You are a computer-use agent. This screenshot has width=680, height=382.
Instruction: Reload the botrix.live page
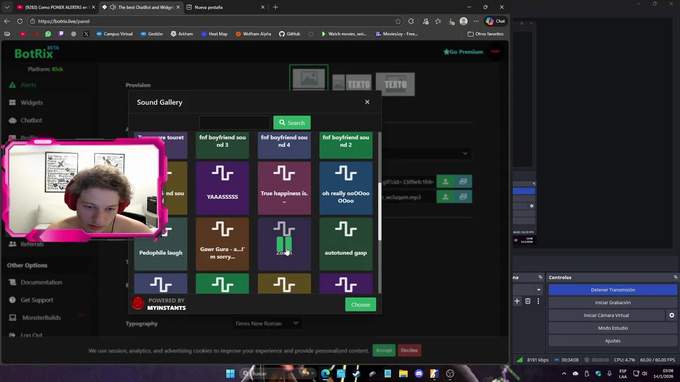[20, 21]
